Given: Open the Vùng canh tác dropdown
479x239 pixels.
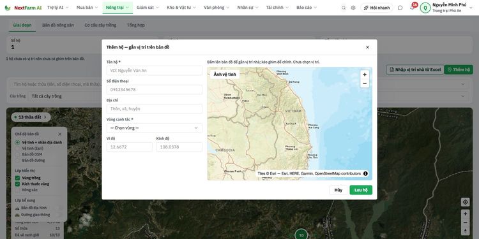Looking at the screenshot, I should point(155,128).
